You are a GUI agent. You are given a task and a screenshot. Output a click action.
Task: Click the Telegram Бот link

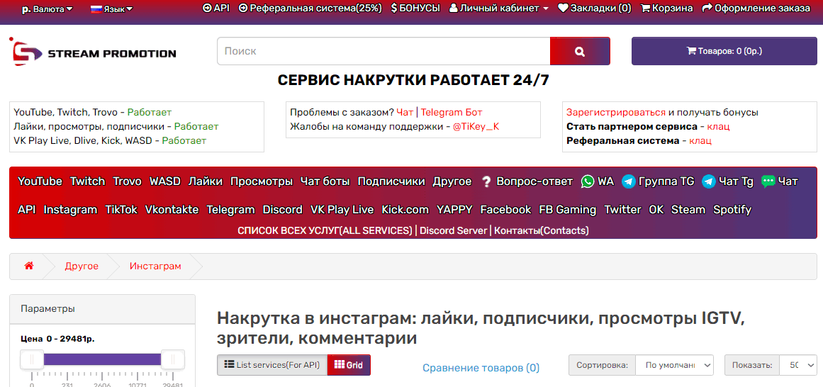click(452, 113)
